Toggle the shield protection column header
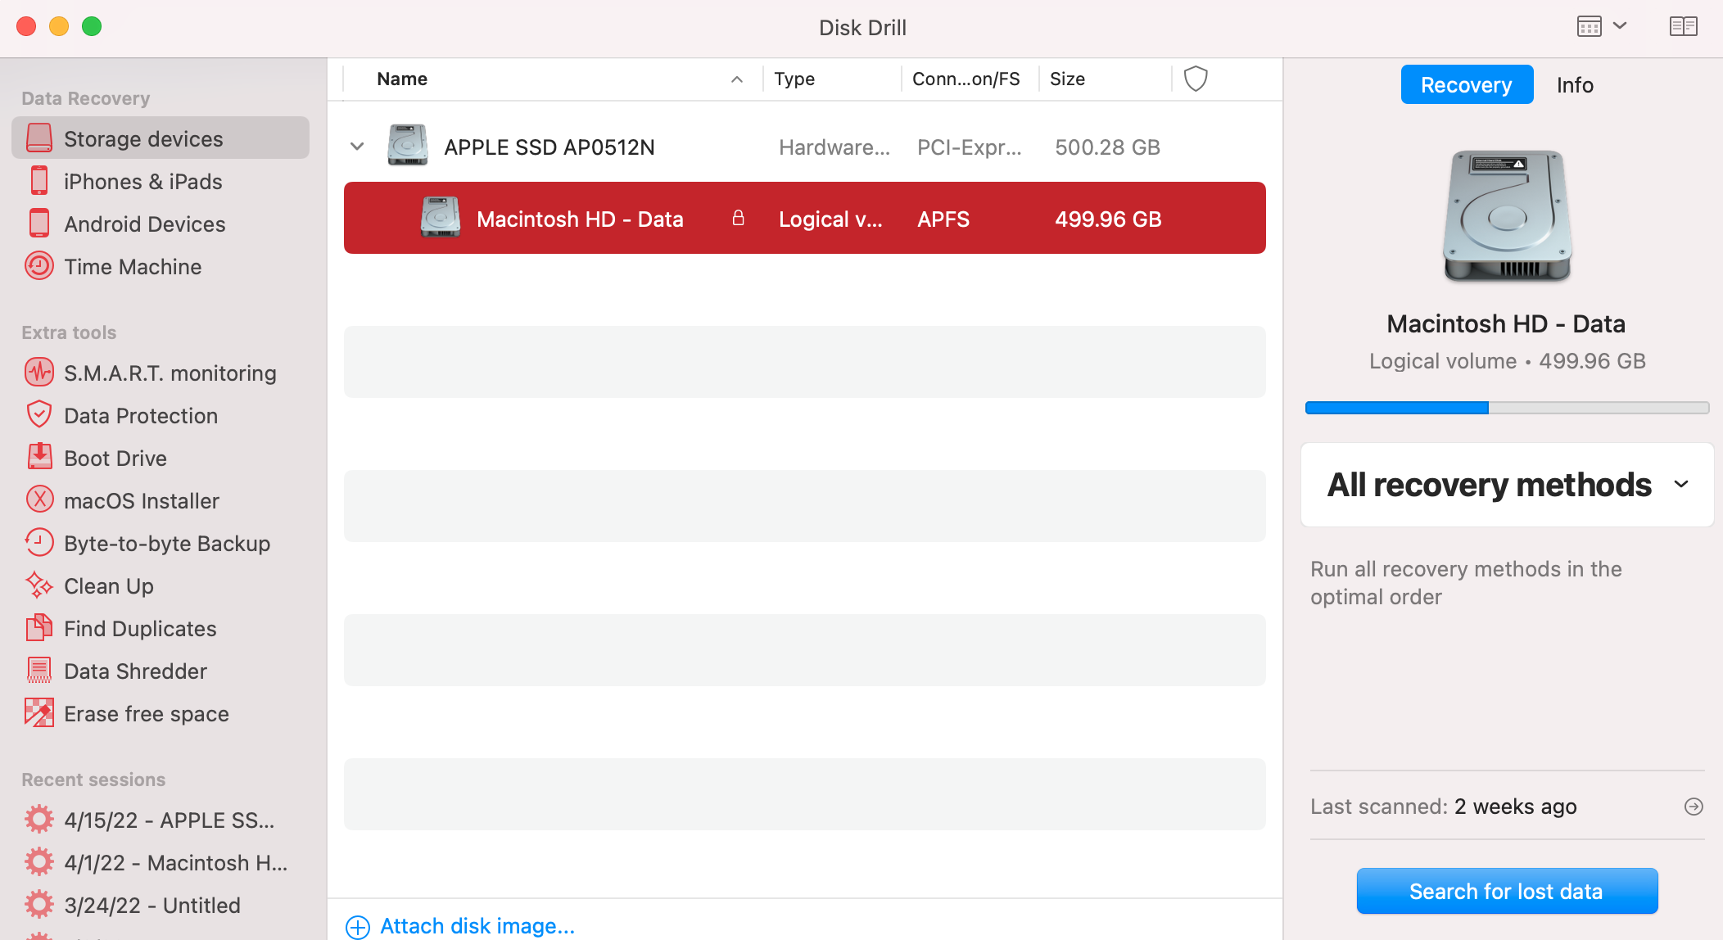 [1196, 79]
